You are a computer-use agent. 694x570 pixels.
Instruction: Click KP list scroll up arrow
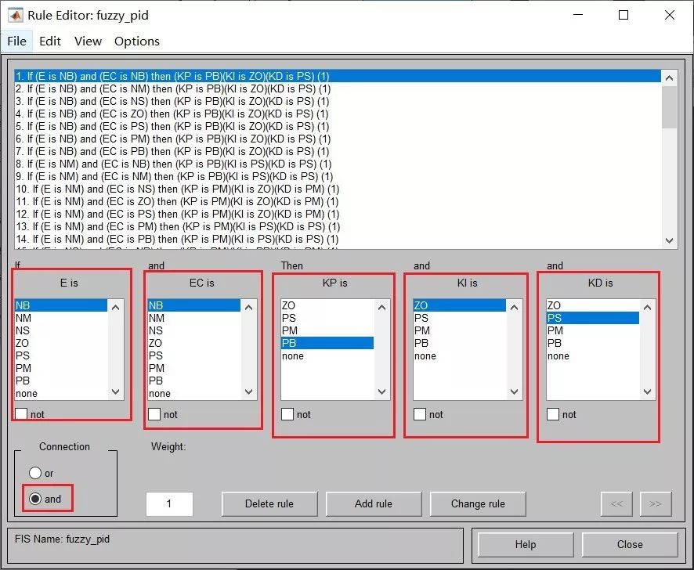382,307
